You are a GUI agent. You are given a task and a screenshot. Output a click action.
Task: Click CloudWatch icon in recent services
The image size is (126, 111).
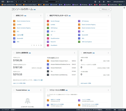pyautogui.click(x=48, y=45)
